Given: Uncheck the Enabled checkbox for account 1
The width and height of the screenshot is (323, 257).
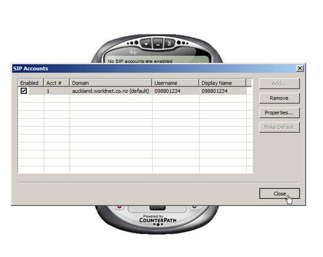Looking at the screenshot, I should [23, 91].
